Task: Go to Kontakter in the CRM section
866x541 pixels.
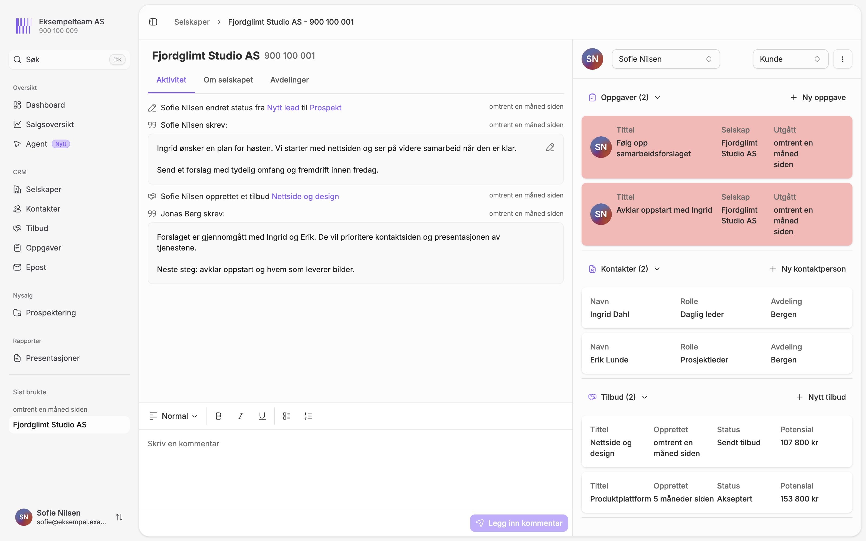Action: 70,209
